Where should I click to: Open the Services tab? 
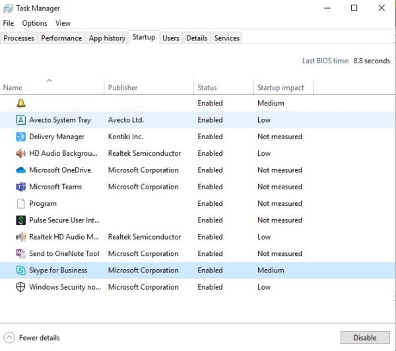point(226,38)
